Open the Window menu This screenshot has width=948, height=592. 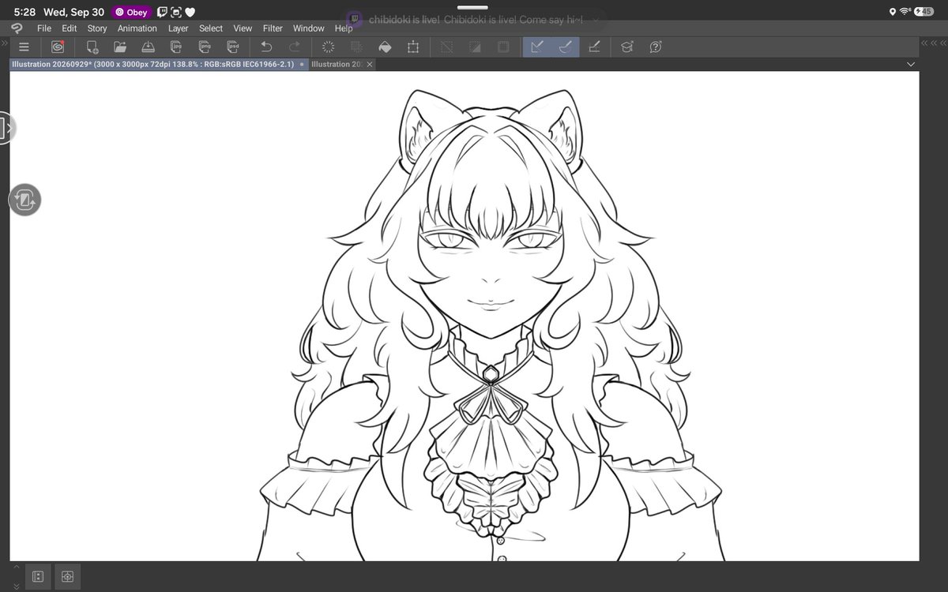click(309, 28)
